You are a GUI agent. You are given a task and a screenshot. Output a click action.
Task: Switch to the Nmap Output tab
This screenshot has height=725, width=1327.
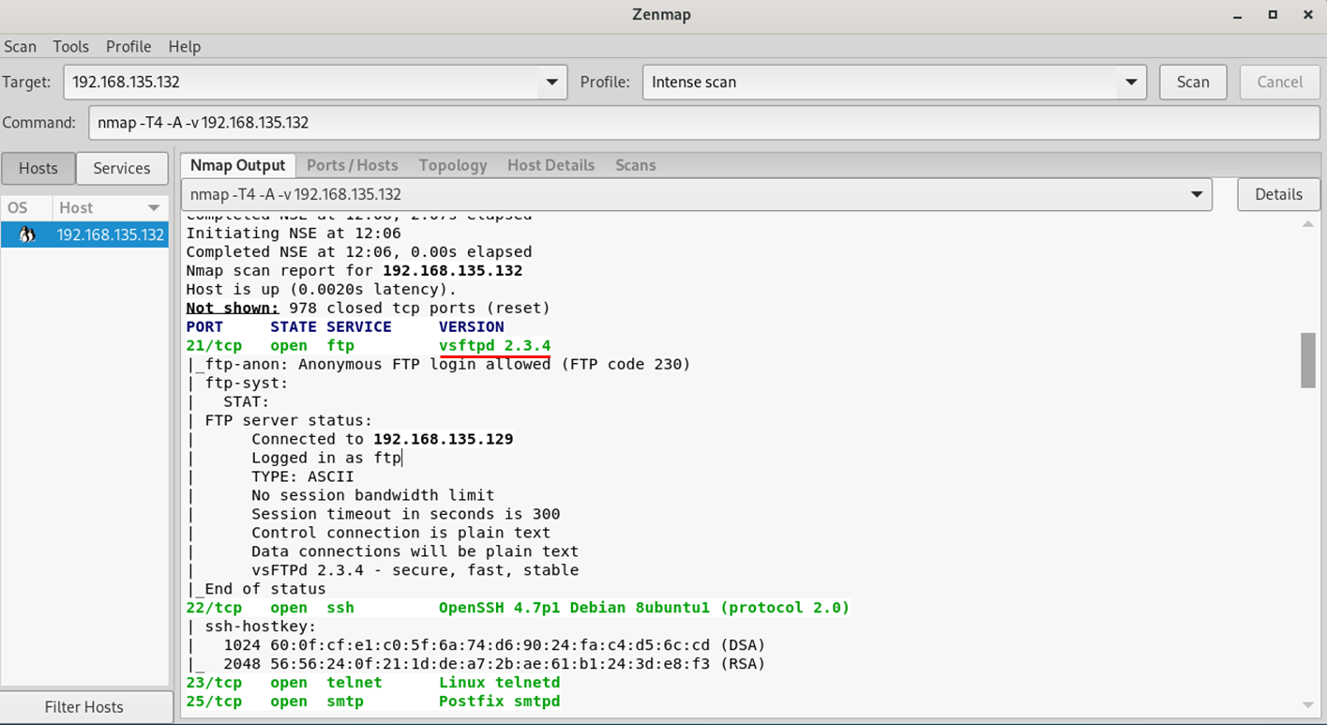pos(237,165)
